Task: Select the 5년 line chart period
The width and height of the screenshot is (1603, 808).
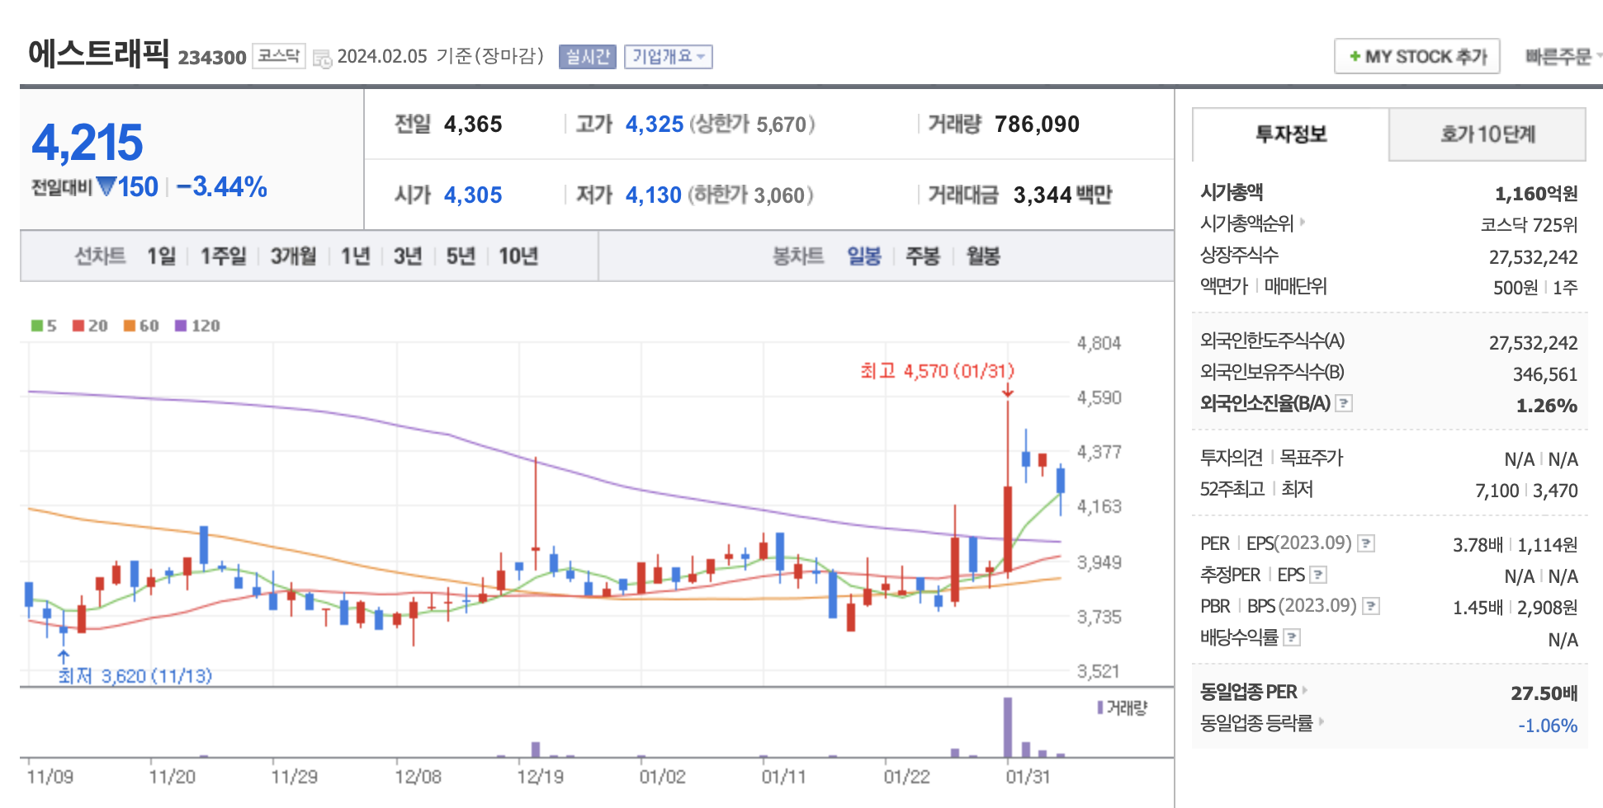Action: pos(461,256)
